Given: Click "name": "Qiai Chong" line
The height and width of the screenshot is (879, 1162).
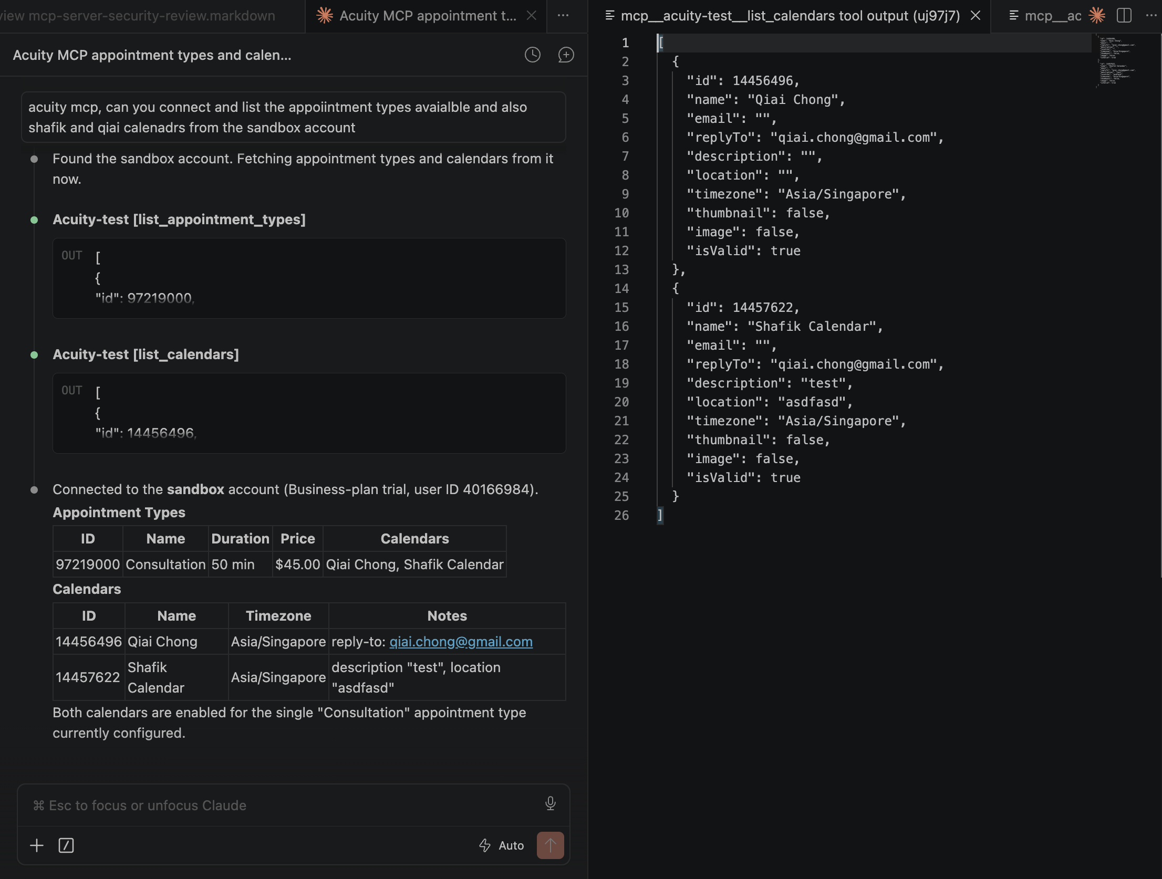Looking at the screenshot, I should click(x=766, y=100).
